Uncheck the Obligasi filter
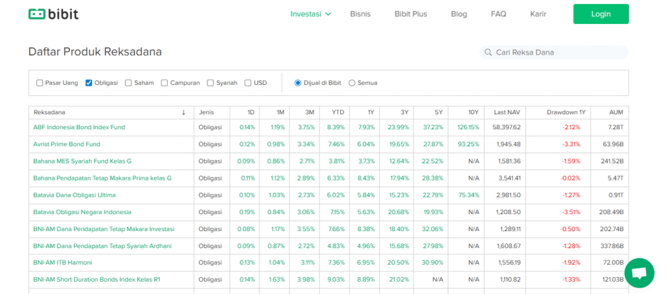The height and width of the screenshot is (294, 666). click(89, 83)
